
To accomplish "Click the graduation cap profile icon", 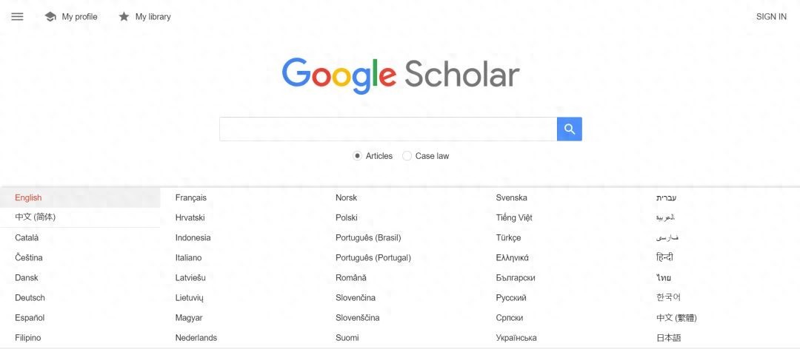I will [50, 16].
